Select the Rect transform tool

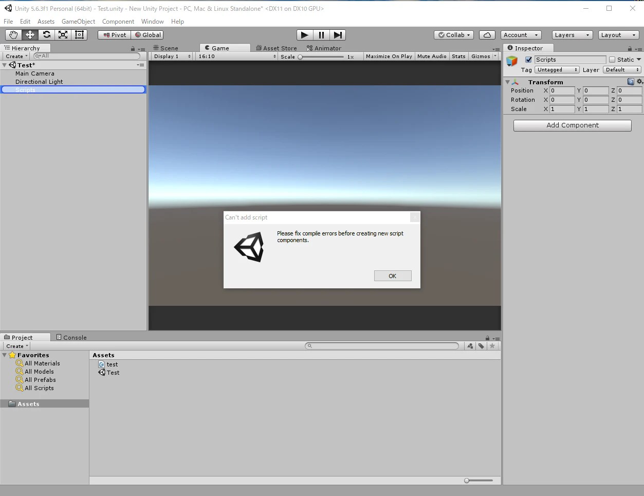pyautogui.click(x=79, y=35)
